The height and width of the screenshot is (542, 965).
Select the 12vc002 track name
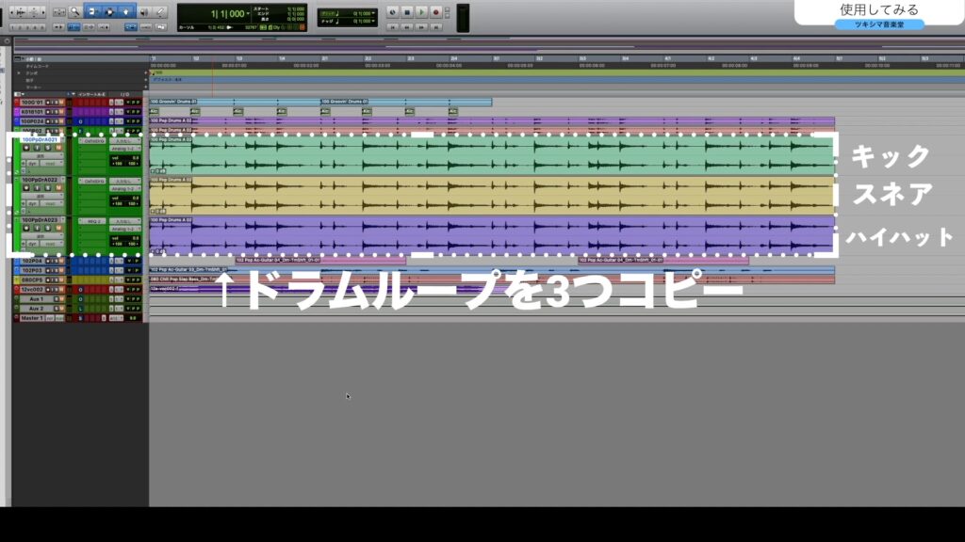(32, 290)
